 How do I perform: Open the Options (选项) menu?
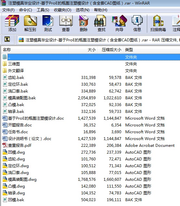coord(82,10)
